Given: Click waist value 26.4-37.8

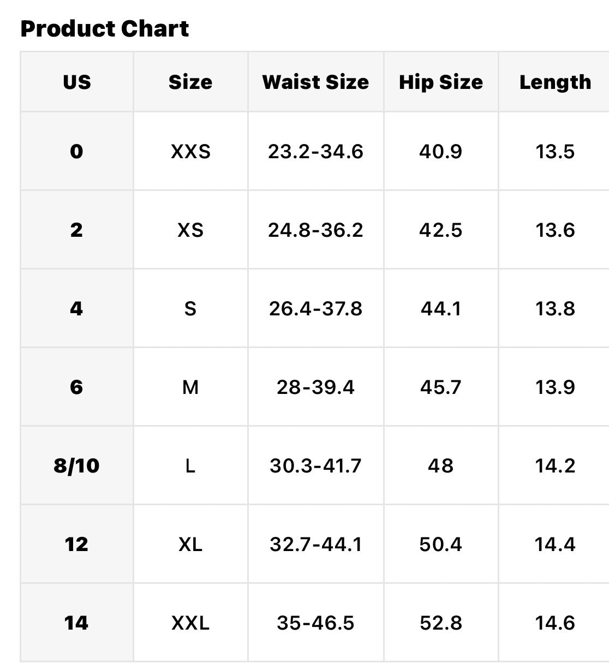Looking at the screenshot, I should [x=315, y=308].
